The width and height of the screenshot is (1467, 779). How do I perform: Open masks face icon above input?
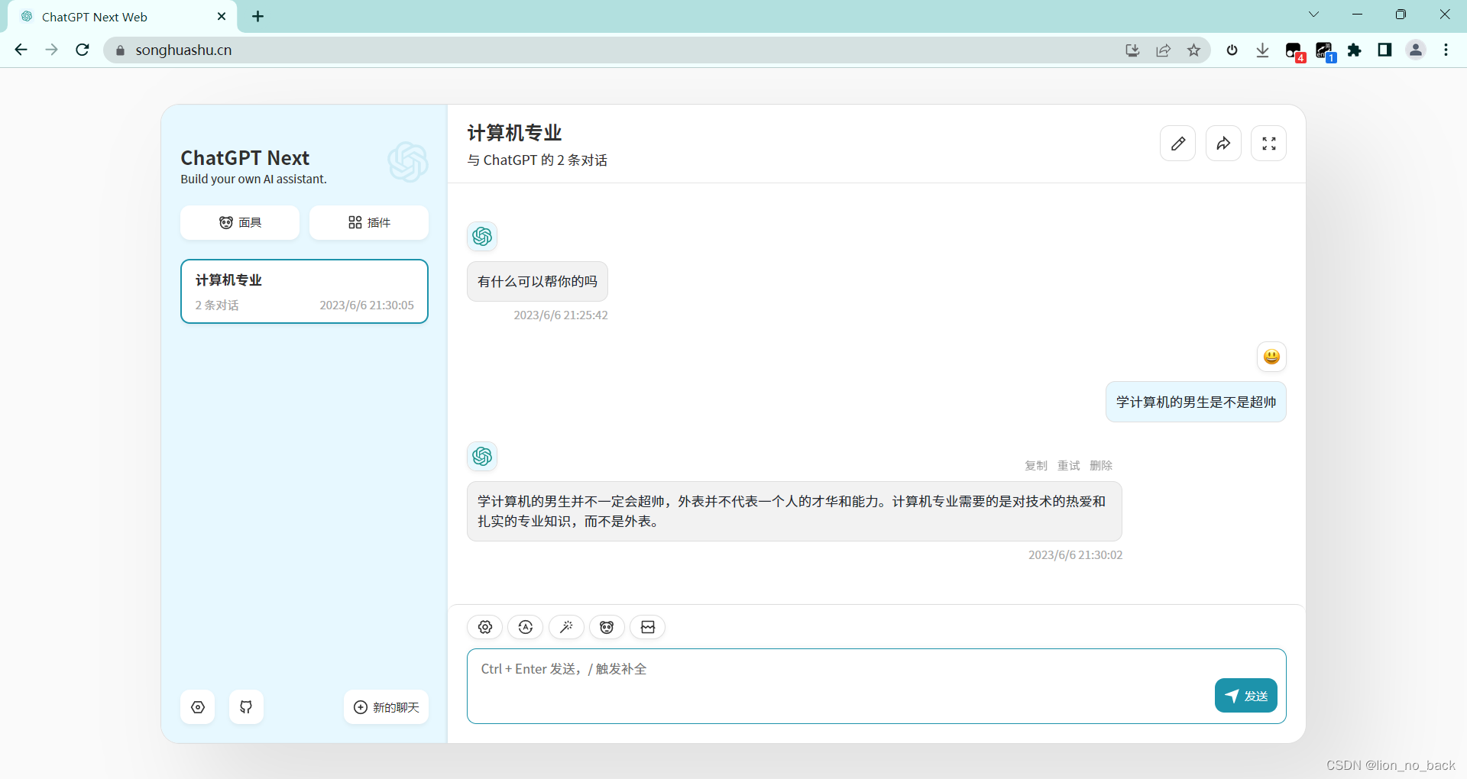point(607,627)
